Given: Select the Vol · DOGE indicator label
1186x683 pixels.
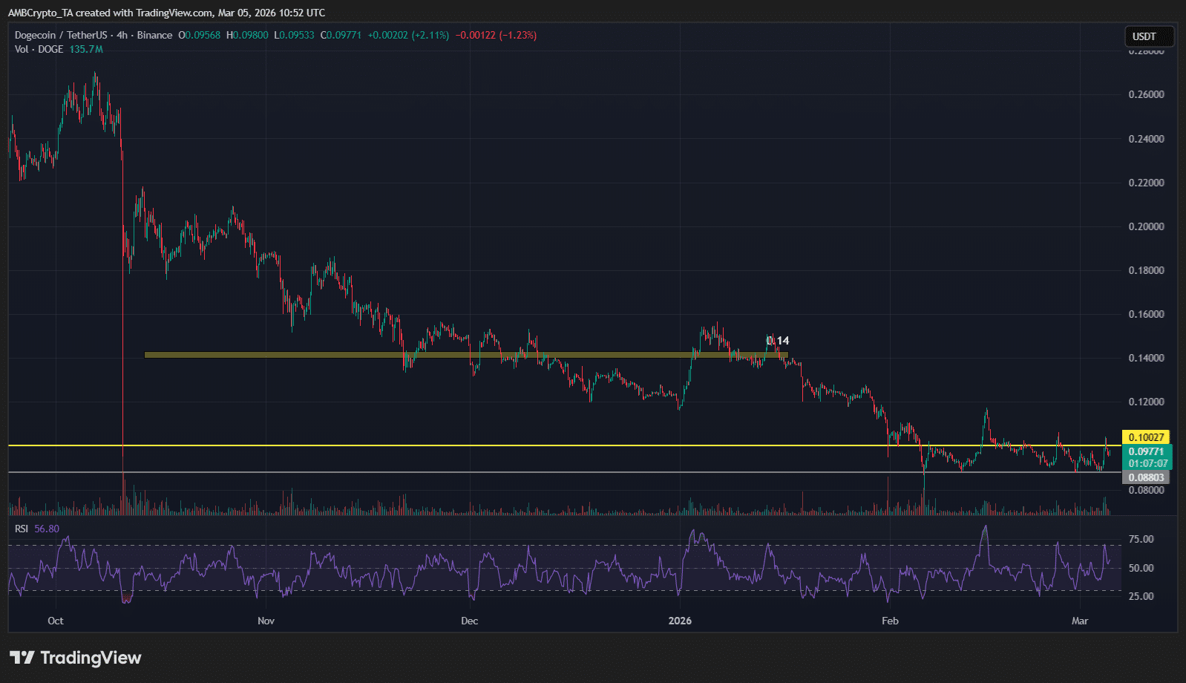Looking at the screenshot, I should tap(39, 49).
